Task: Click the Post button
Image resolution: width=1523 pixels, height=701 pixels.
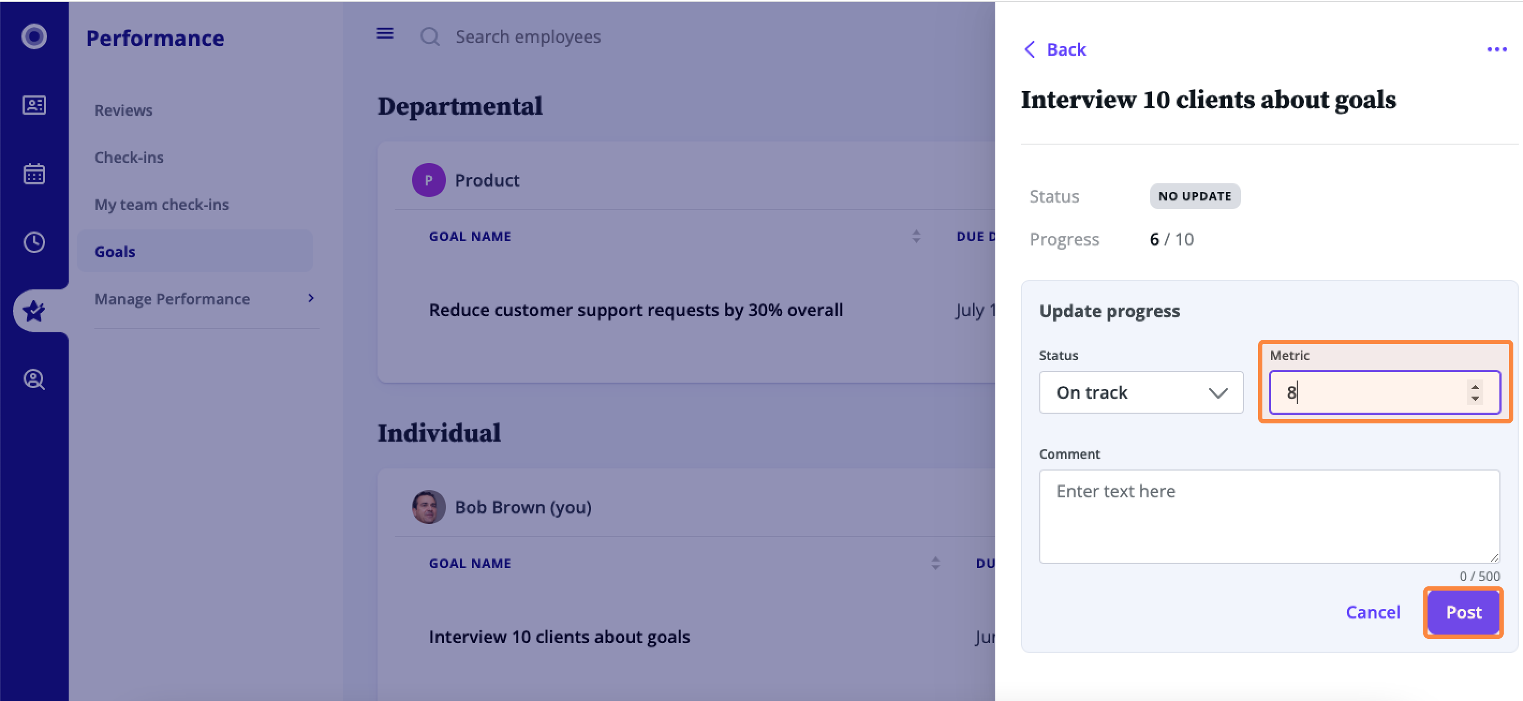Action: [1463, 613]
